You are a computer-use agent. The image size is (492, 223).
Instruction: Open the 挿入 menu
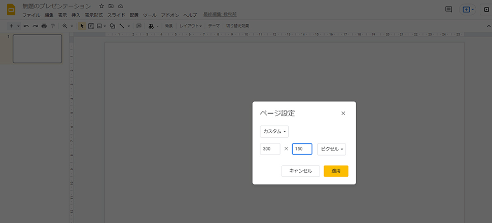click(76, 15)
